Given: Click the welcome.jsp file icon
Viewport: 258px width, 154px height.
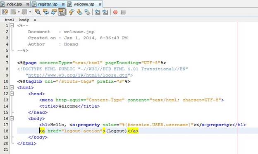Looking at the screenshot, I should pos(69,4).
